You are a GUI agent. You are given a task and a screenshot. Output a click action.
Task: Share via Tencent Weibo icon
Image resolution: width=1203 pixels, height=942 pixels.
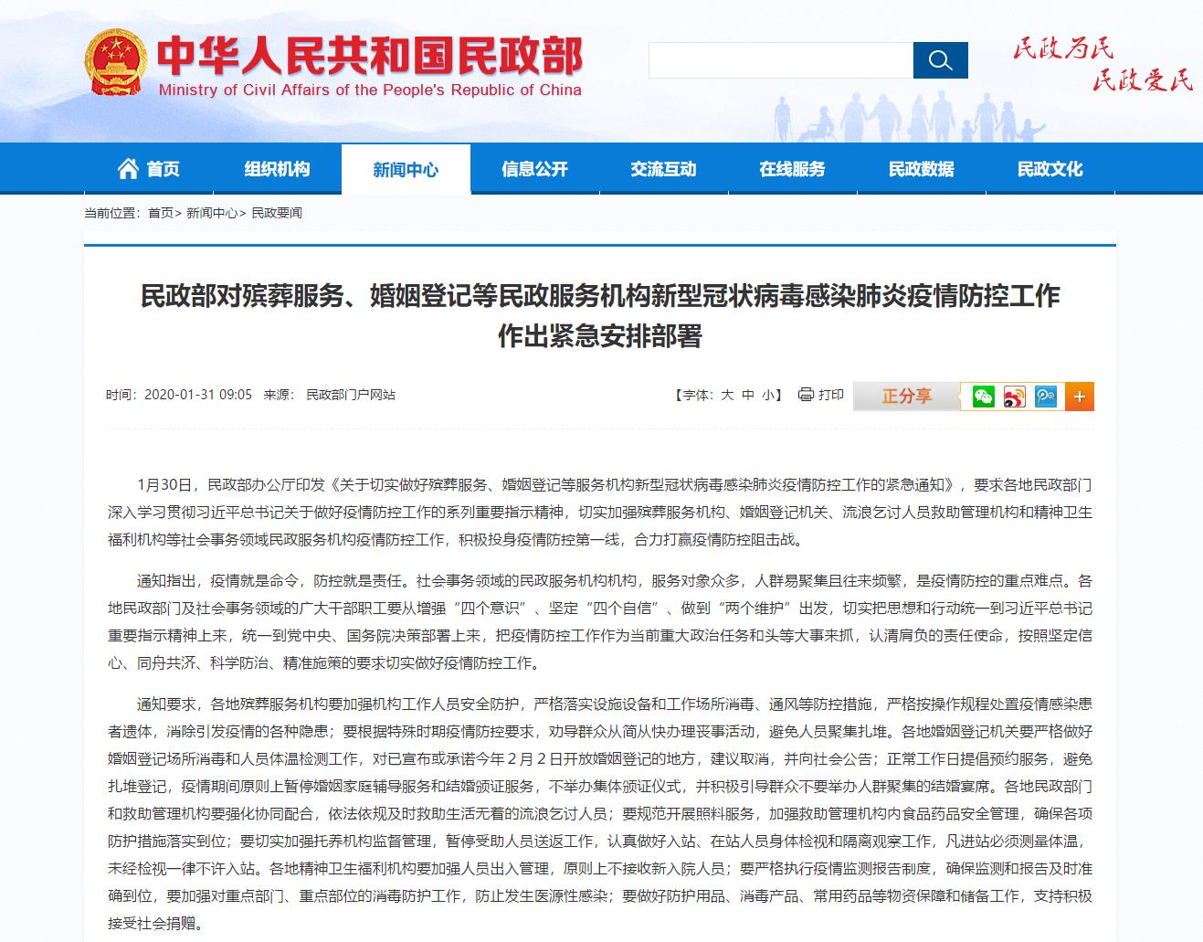point(1045,397)
